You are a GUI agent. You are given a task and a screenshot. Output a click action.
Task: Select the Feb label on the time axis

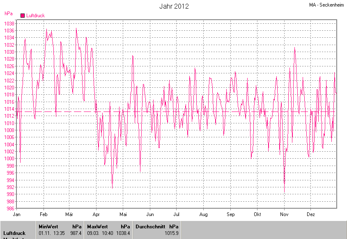(x=44, y=214)
